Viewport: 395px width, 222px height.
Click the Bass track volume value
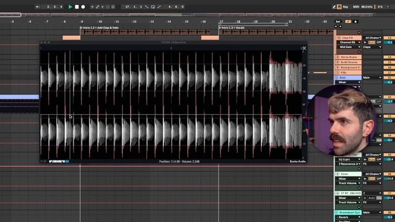pyautogui.click(x=389, y=82)
